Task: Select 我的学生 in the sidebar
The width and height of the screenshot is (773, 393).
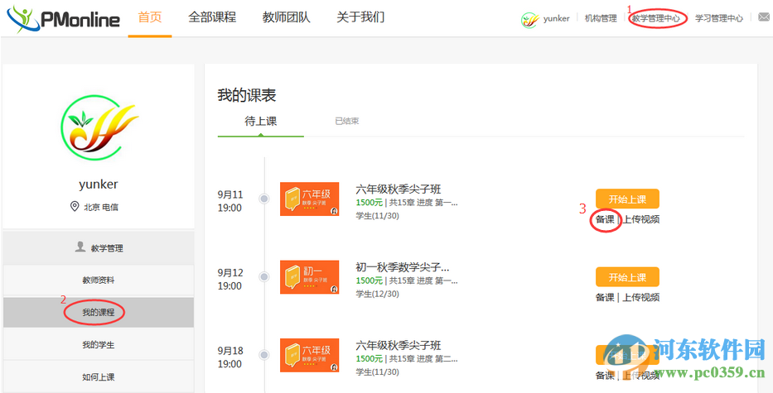Action: pyautogui.click(x=99, y=345)
